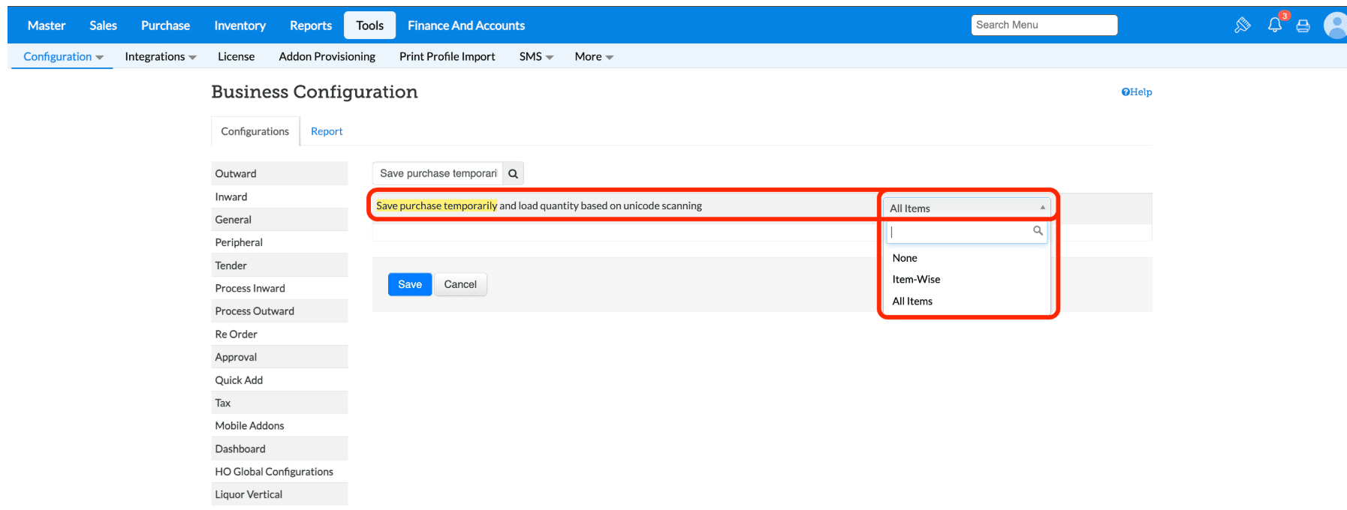Image resolution: width=1347 pixels, height=510 pixels.
Task: Open the Finance And Accounts menu
Action: click(466, 25)
